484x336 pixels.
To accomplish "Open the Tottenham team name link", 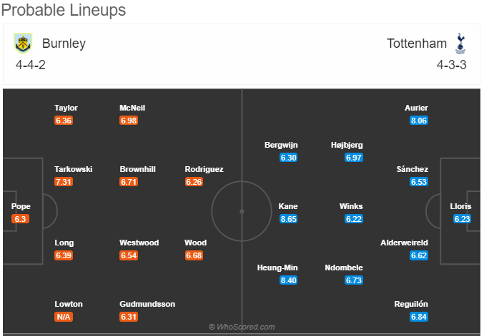I will 417,44.
